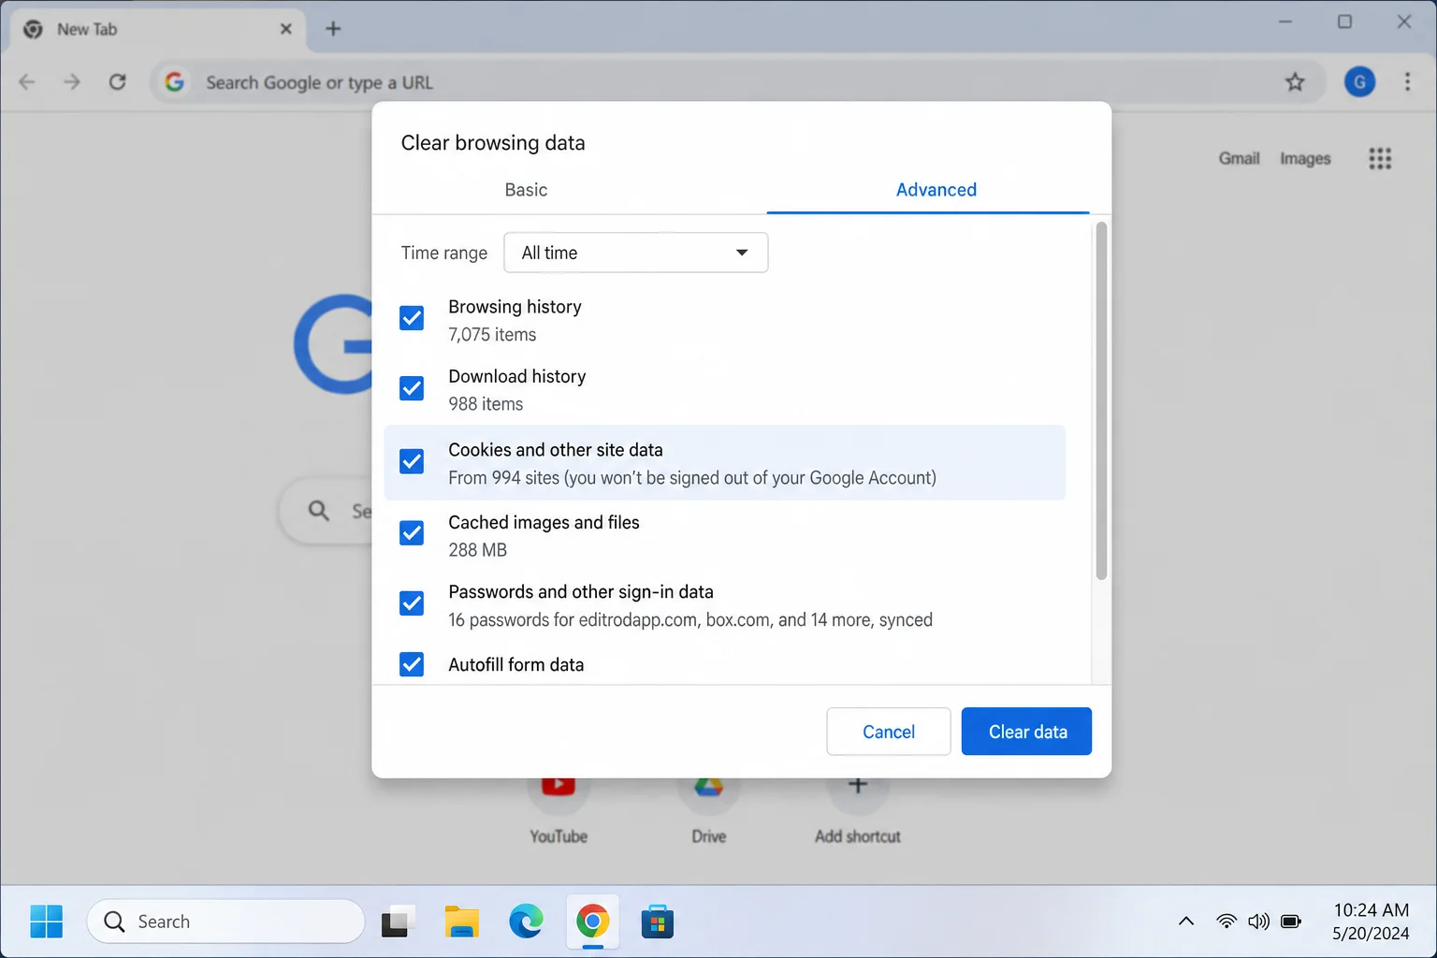Click the Add shortcut plus icon

coord(858,786)
